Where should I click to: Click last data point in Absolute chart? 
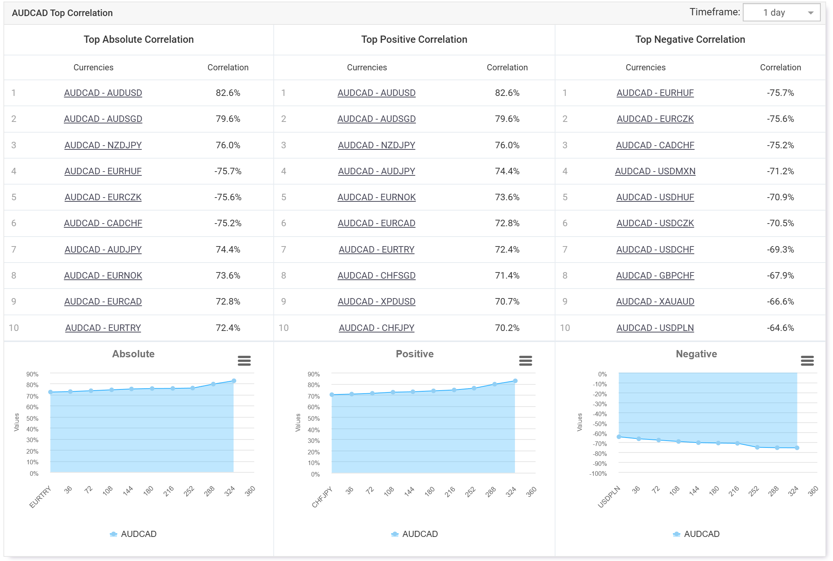click(x=234, y=381)
